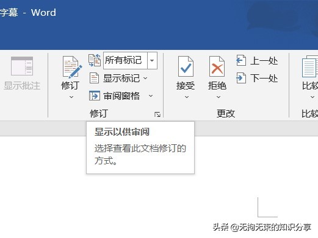The height and width of the screenshot is (238, 318).
Task: Click the 显示批注 label
Action: point(22,85)
